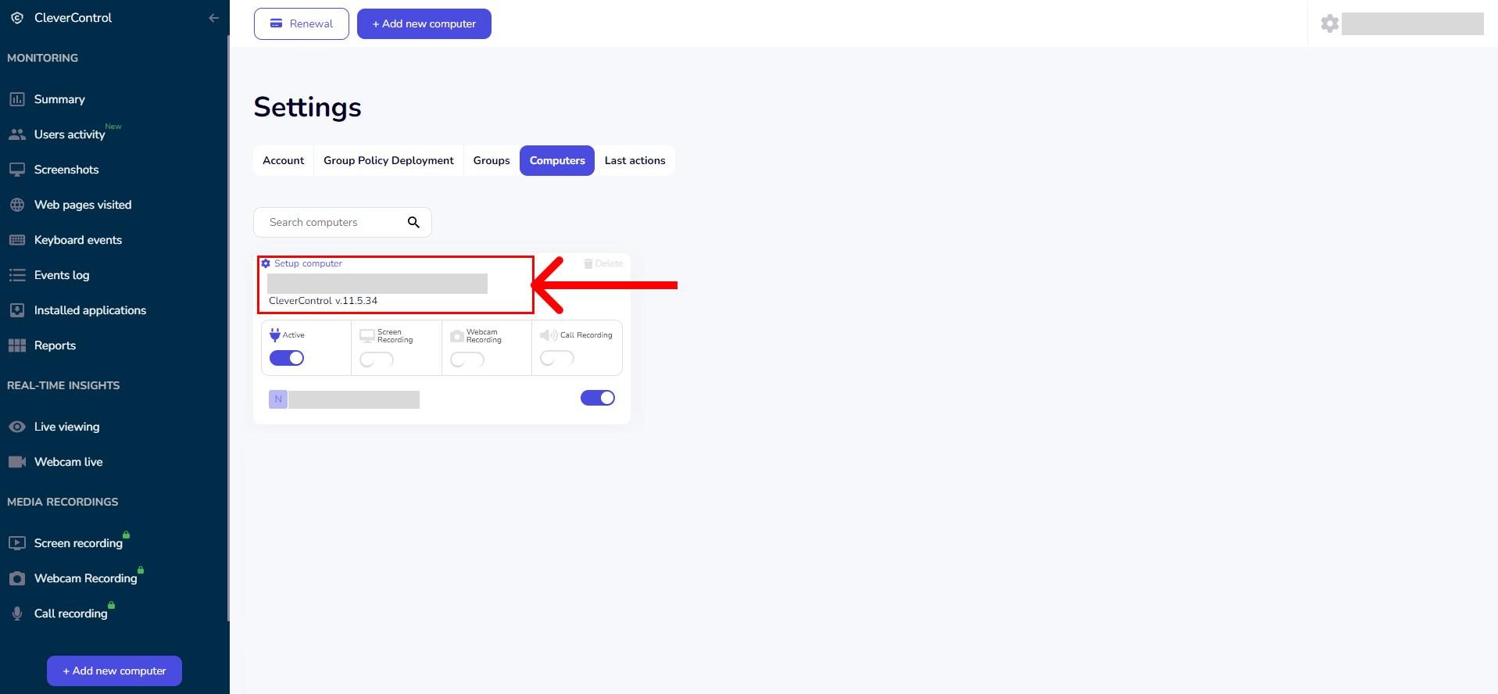Image resolution: width=1498 pixels, height=694 pixels.
Task: Click the Webcam live camera icon
Action: [17, 462]
